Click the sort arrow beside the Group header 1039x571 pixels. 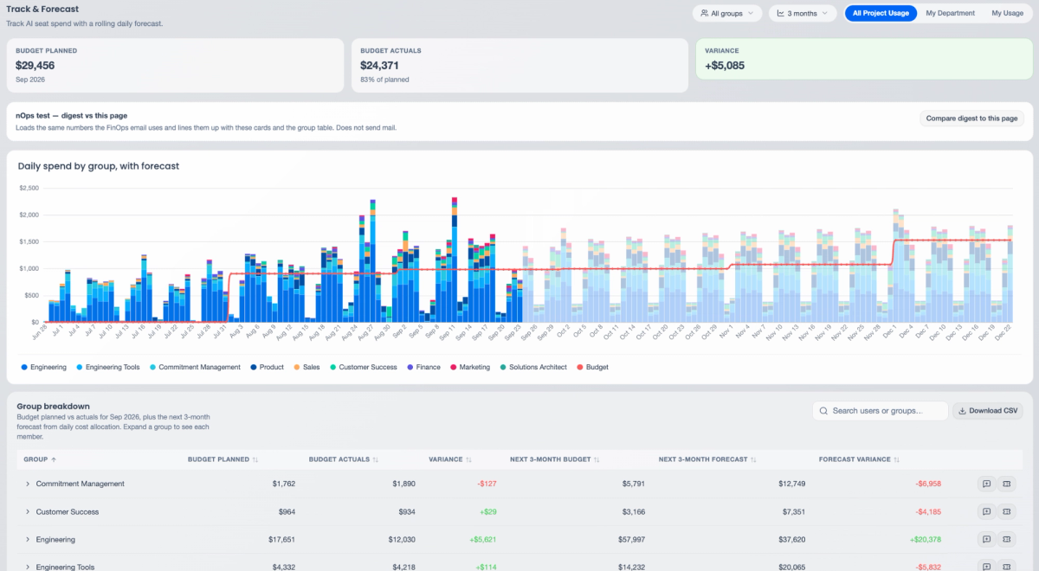tap(54, 459)
